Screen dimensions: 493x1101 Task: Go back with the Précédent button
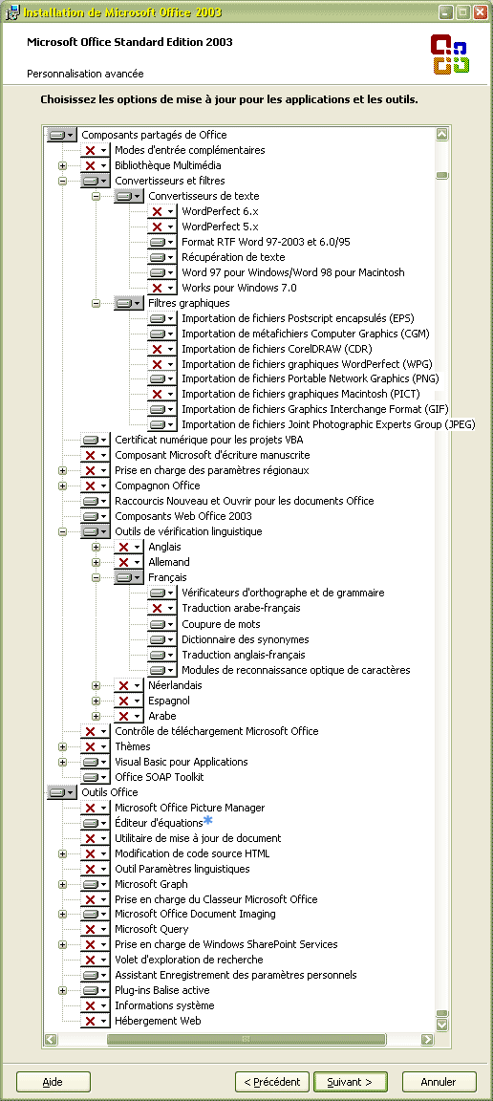point(271,1082)
